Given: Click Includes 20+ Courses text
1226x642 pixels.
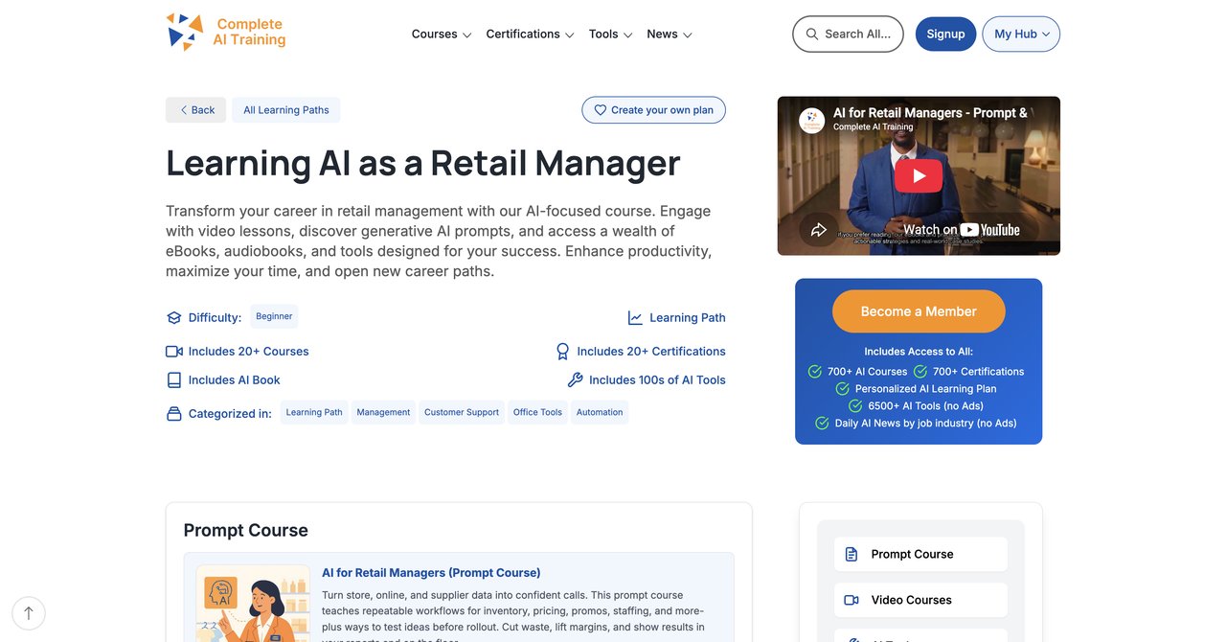Looking at the screenshot, I should coord(248,352).
